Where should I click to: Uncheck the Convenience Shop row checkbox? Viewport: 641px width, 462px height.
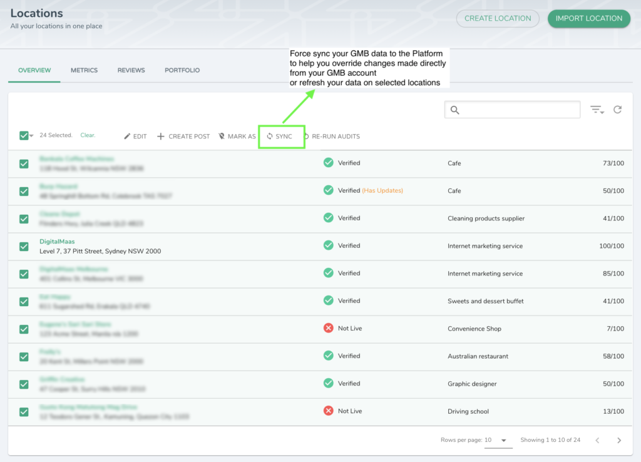[x=24, y=329]
